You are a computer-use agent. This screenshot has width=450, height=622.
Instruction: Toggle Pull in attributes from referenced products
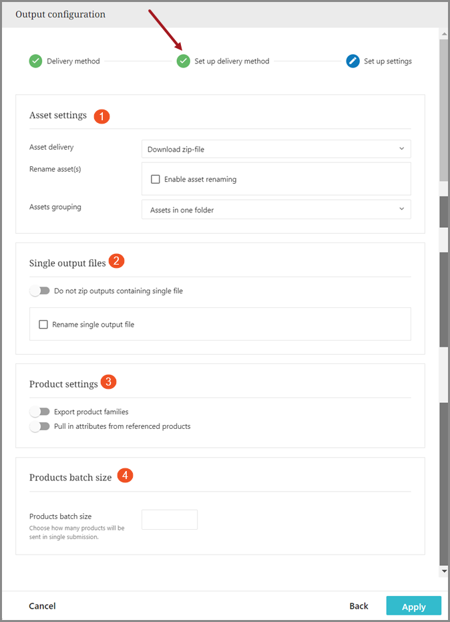coord(40,426)
